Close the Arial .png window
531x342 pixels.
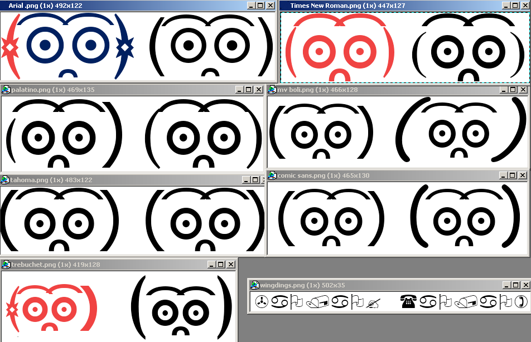(270, 5)
